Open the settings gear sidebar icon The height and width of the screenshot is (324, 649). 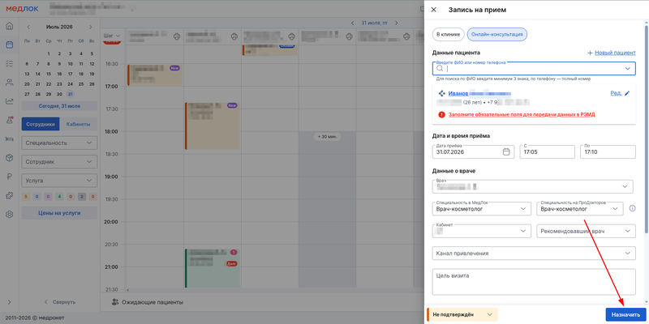pos(9,214)
